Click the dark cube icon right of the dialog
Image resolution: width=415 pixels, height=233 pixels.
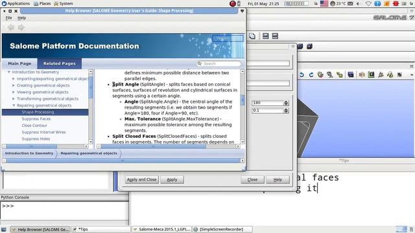309,47
